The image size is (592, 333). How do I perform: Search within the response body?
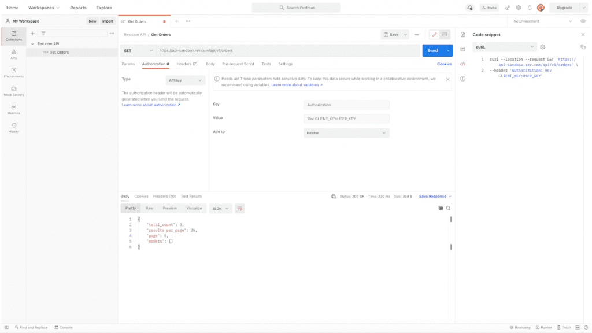coord(448,208)
